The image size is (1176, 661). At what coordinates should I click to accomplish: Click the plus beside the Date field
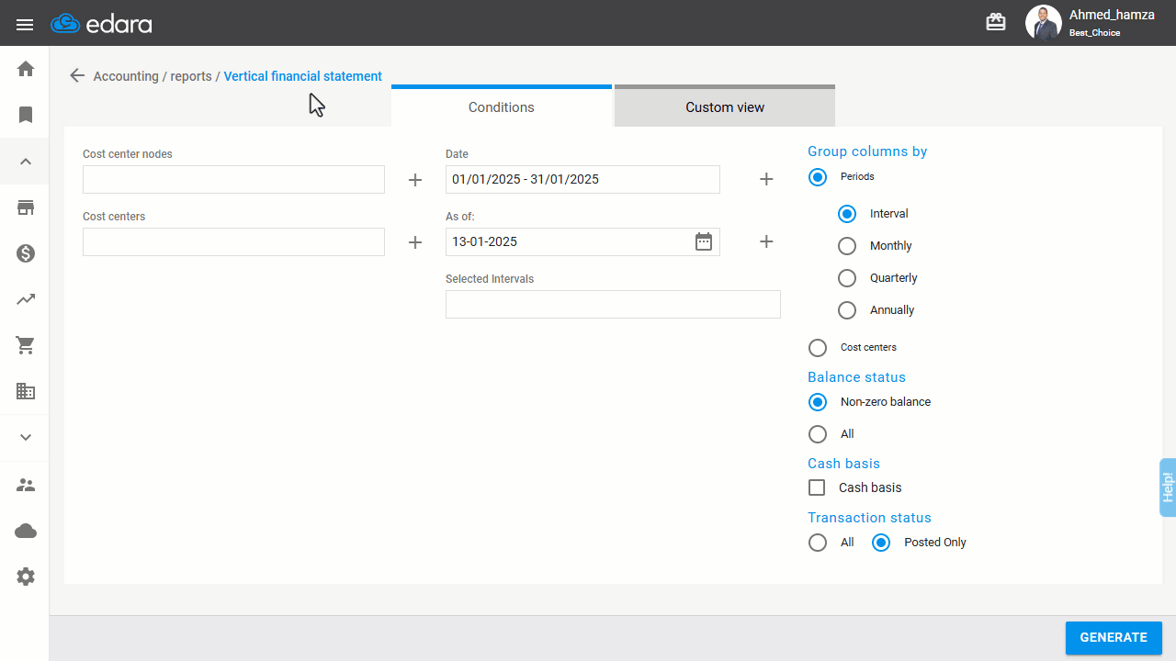point(766,179)
